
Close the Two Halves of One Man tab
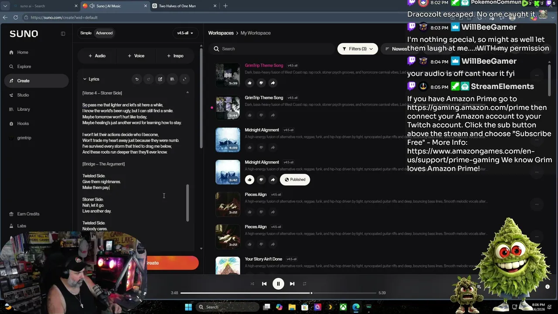pyautogui.click(x=215, y=6)
